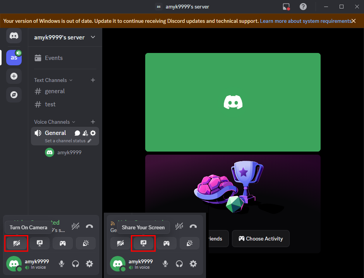
Task: Open the Events item
Action: (65, 58)
